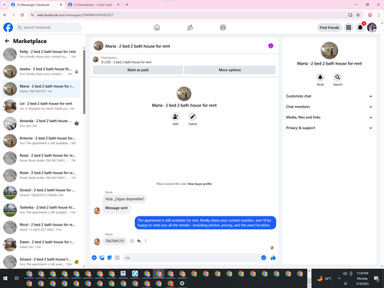Reply to message 7867845701
The image size is (384, 288).
[139, 241]
